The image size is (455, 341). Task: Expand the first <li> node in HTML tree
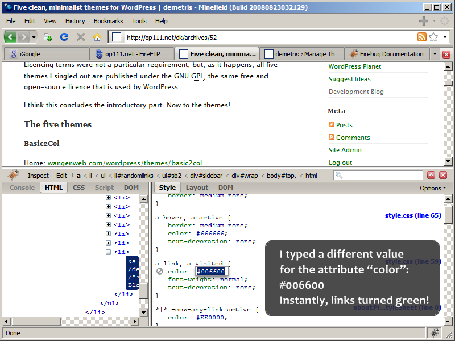(108, 197)
